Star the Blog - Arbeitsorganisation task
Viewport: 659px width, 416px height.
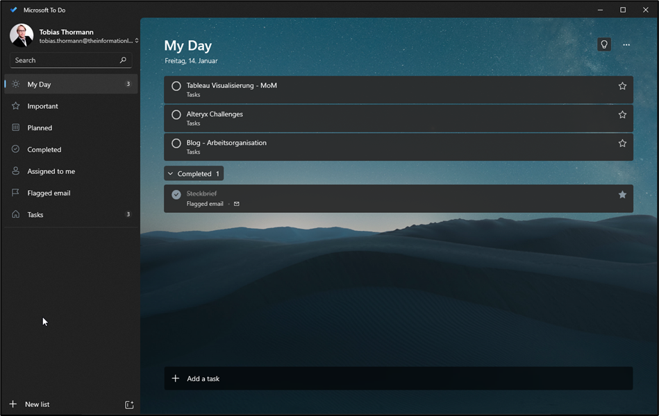(x=622, y=143)
